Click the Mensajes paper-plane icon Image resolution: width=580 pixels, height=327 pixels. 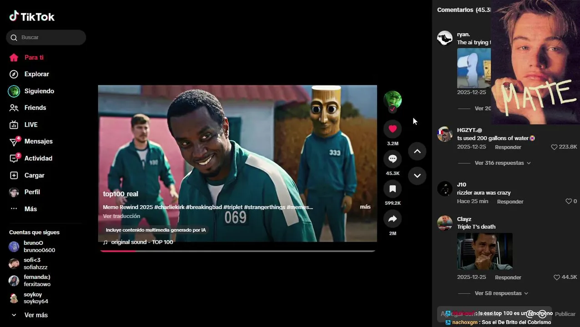[14, 142]
